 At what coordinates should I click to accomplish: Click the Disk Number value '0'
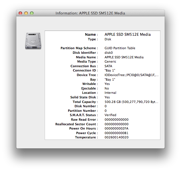pyautogui.click(x=106, y=106)
